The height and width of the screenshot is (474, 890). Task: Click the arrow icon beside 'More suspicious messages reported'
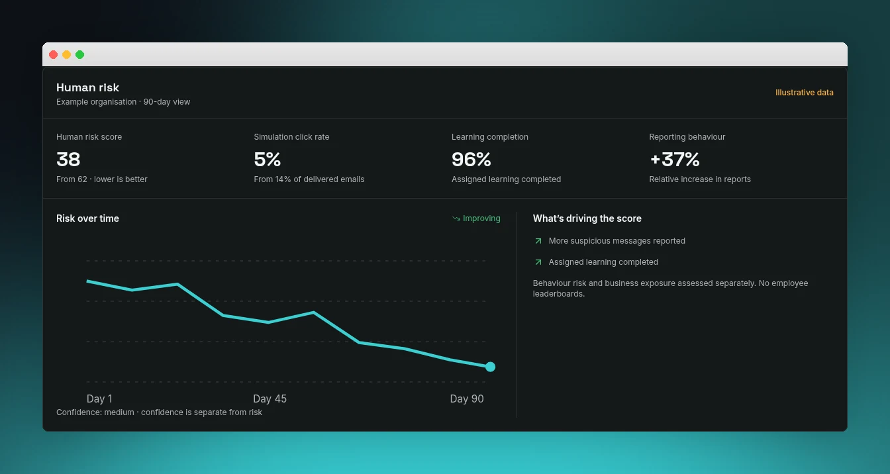[x=538, y=241]
